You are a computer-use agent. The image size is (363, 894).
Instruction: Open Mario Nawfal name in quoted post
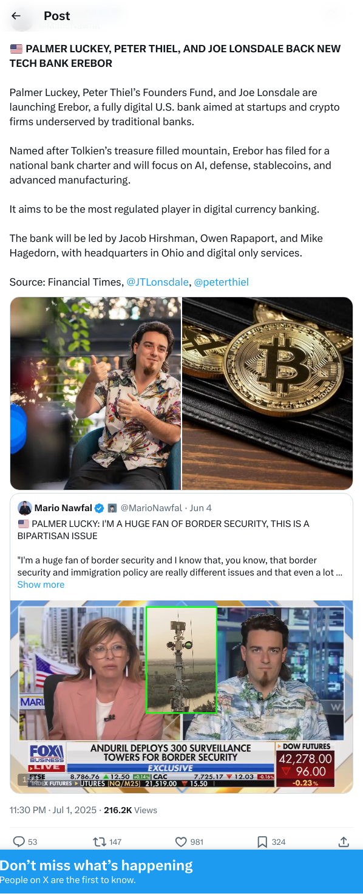63,508
